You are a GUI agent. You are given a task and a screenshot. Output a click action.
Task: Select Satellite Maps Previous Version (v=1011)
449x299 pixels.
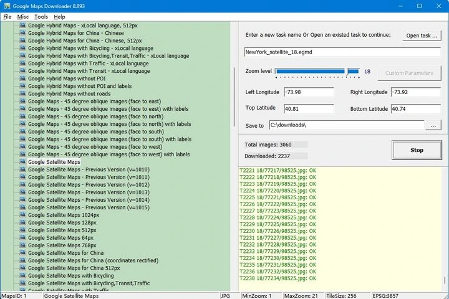click(x=89, y=177)
